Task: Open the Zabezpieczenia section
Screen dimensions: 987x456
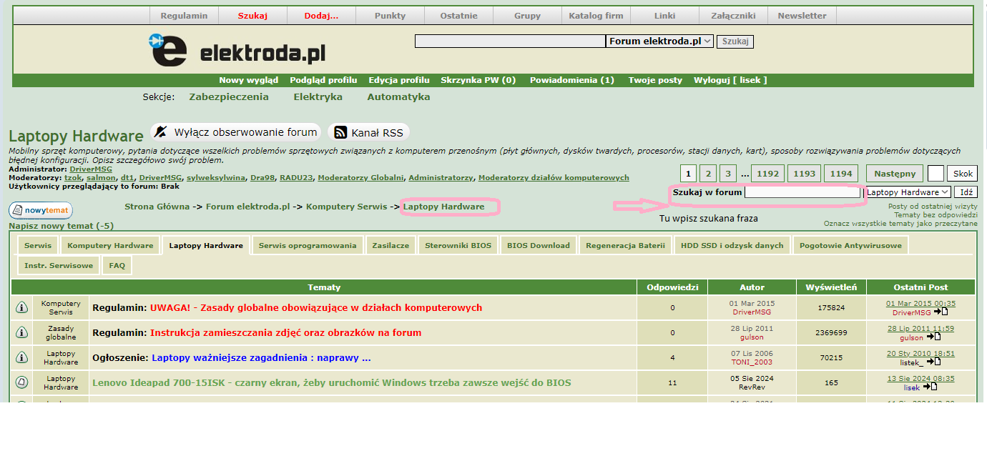Action: [229, 96]
